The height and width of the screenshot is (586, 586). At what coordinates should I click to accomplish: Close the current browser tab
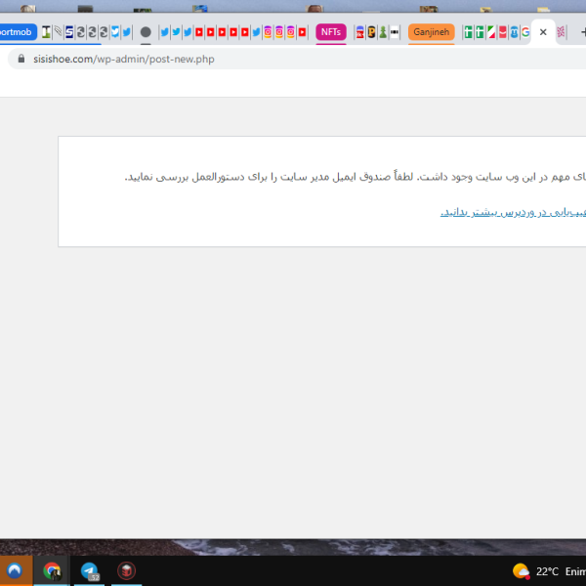point(543,32)
